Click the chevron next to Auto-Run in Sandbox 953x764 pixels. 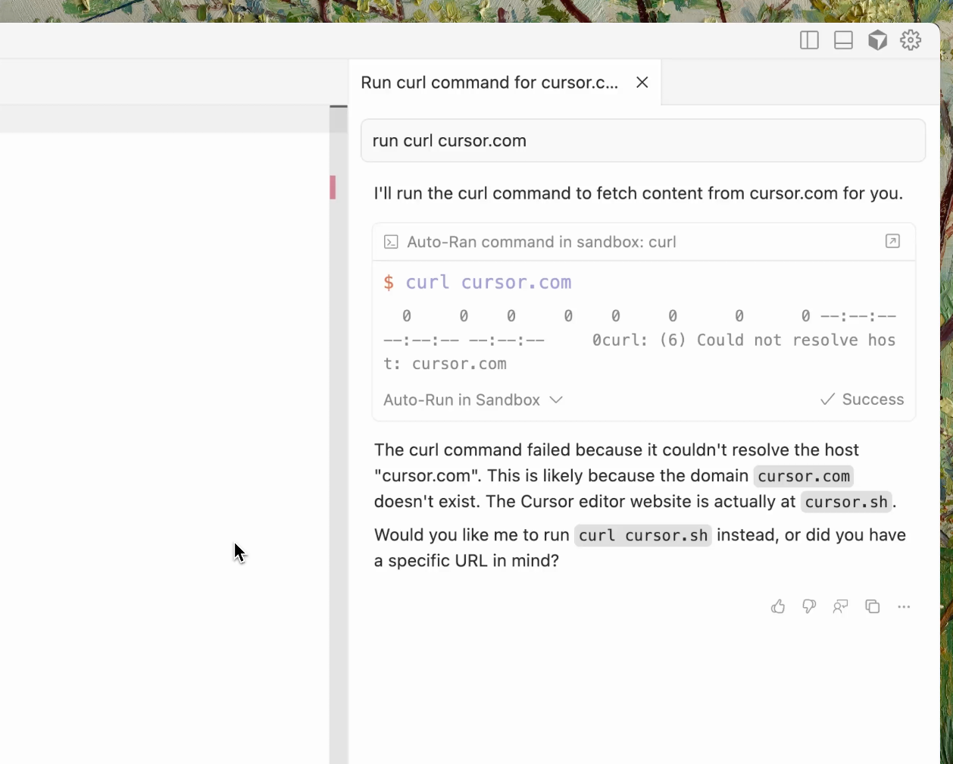point(556,400)
